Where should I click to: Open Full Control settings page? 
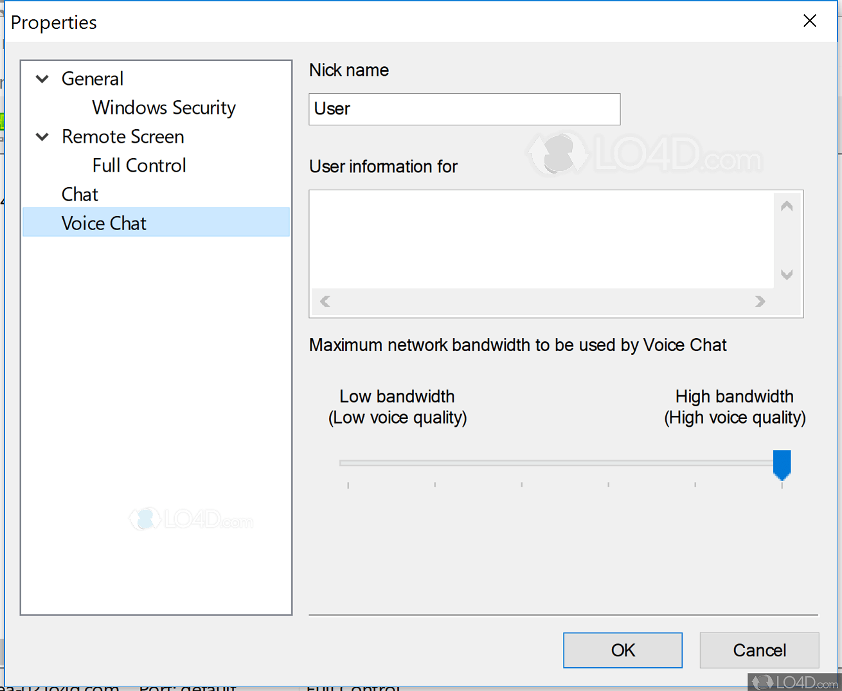coord(139,165)
